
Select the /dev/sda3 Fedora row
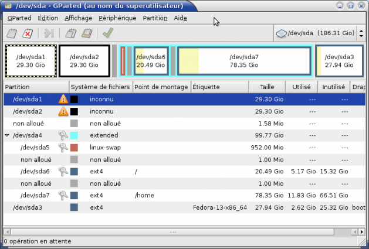tap(184, 207)
